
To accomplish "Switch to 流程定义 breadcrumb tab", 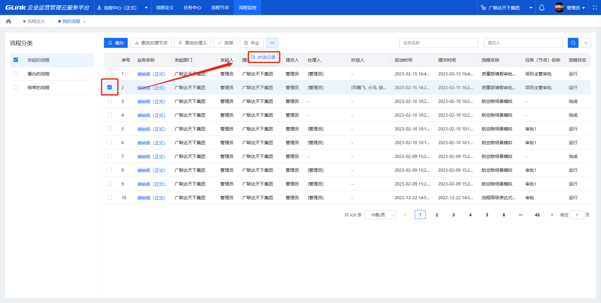I will (34, 21).
